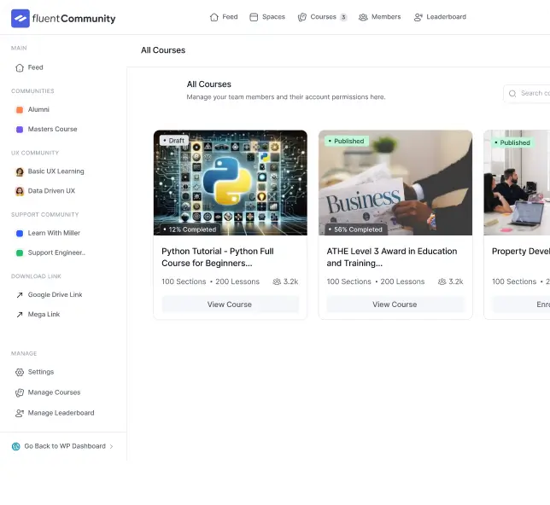Focus the course search field
The height and width of the screenshot is (505, 550).
pyautogui.click(x=526, y=94)
